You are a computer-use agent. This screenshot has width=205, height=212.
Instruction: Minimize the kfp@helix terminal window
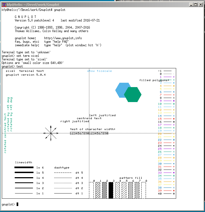click(191, 5)
